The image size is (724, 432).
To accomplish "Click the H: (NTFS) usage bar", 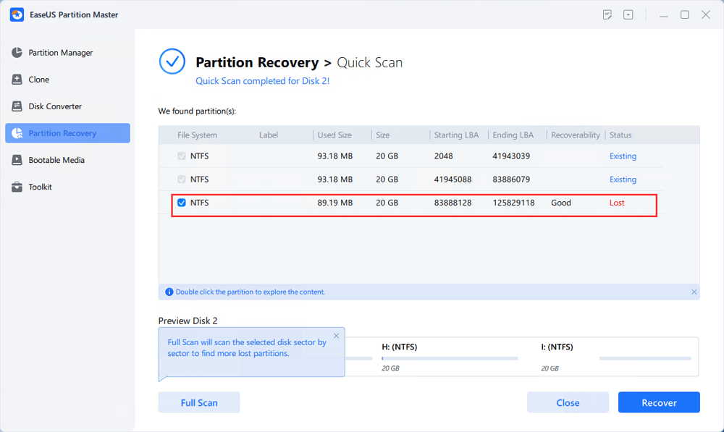I will coord(450,358).
